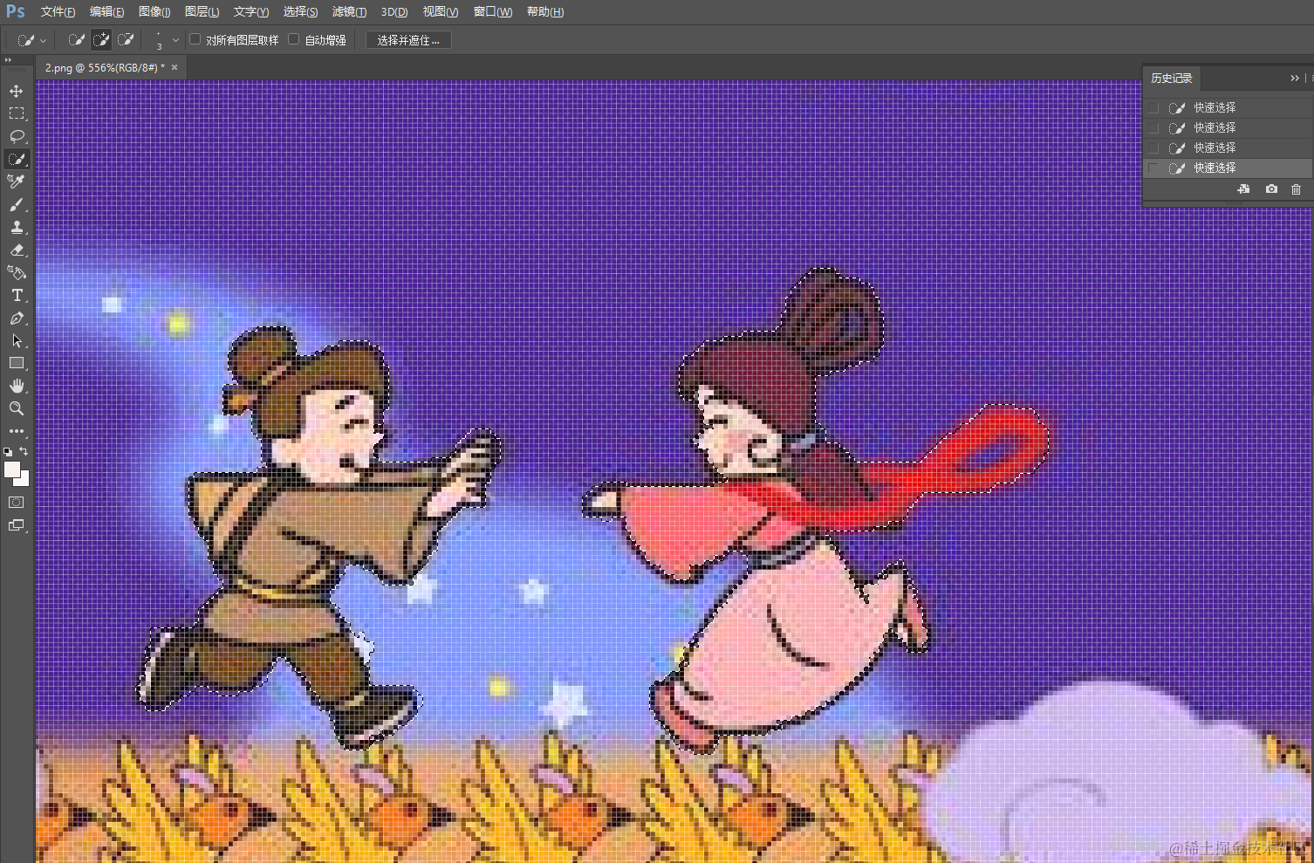
Task: Select the Brush tool
Action: [17, 204]
